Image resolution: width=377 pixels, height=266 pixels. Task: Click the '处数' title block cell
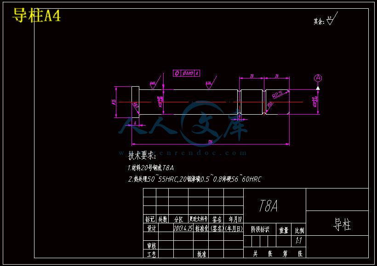click(163, 219)
